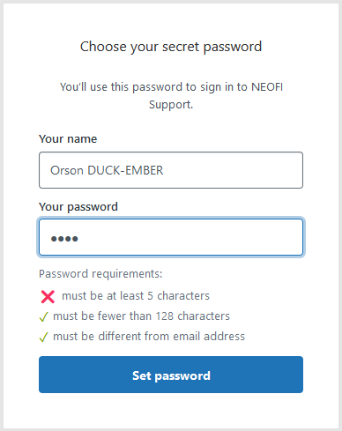342x431 pixels.
Task: Click the must be at least 5 characters text
Action: pyautogui.click(x=136, y=296)
